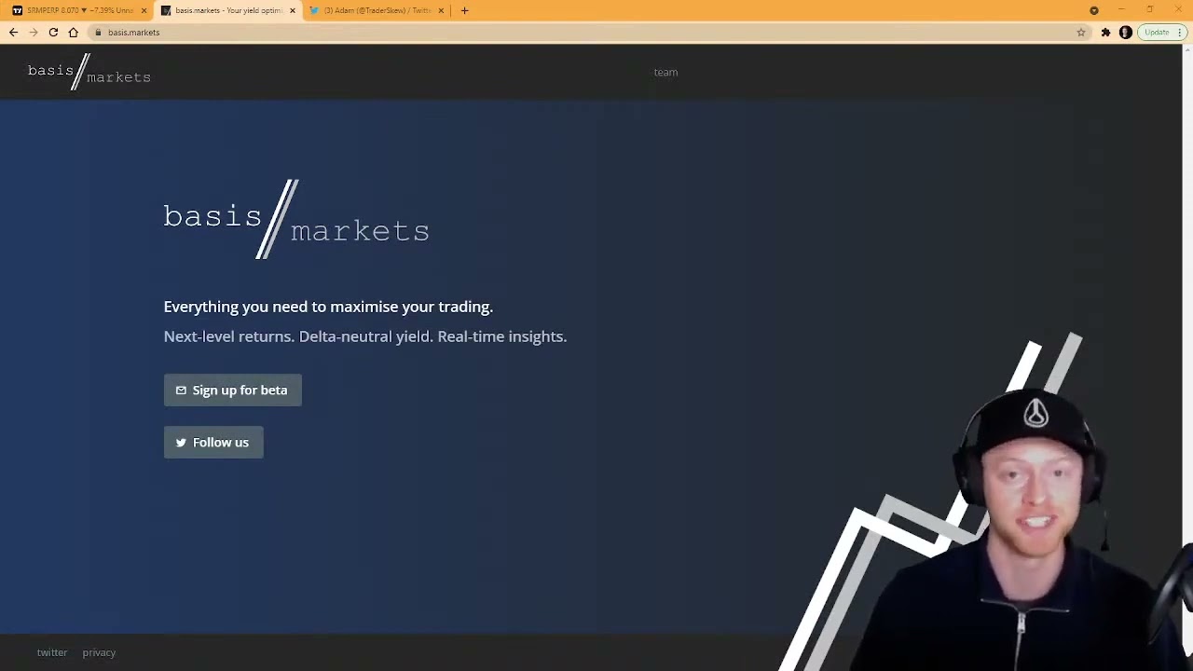Click the address bar showing basis.markets
The width and height of the screenshot is (1193, 671).
(587, 33)
